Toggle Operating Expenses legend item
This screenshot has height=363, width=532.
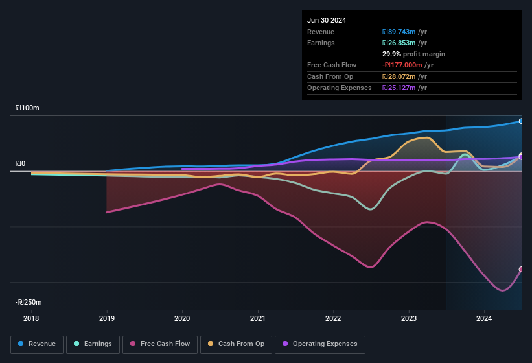pos(319,344)
